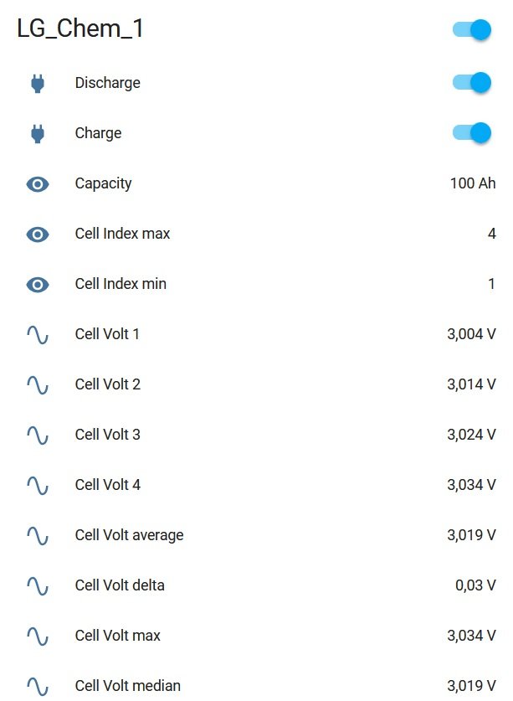The image size is (513, 701).
Task: Turn off the Charge switch
Action: tap(471, 133)
